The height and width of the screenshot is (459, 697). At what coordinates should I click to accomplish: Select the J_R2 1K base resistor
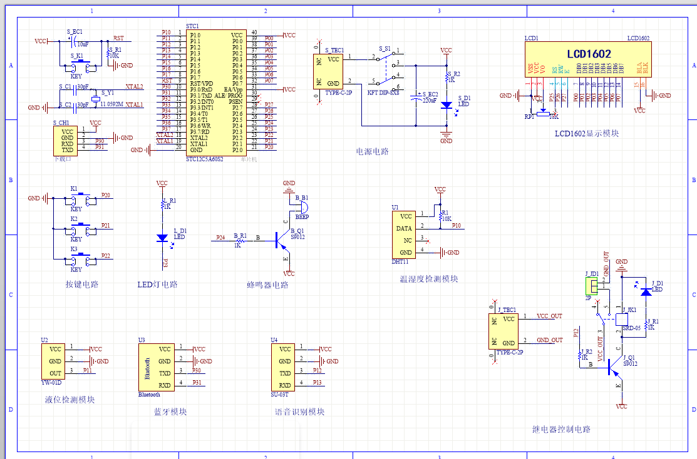(580, 356)
